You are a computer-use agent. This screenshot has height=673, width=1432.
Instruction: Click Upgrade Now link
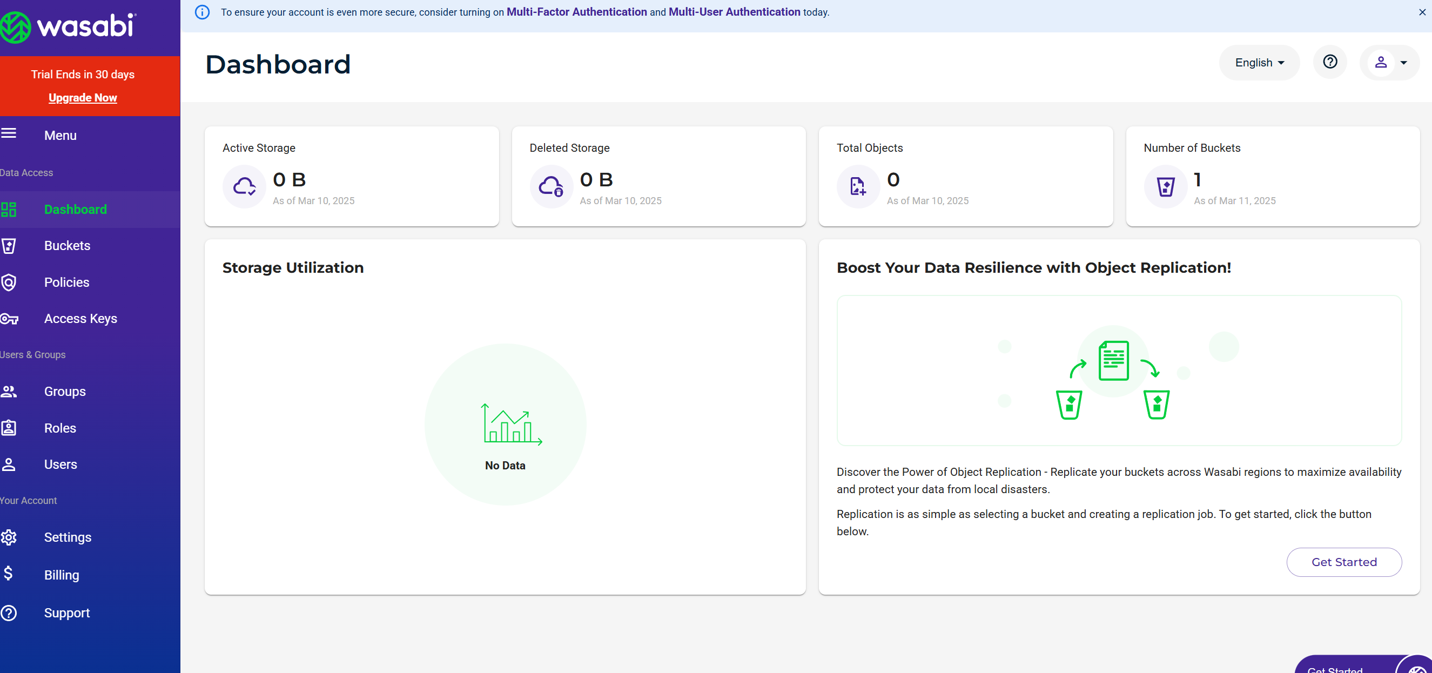point(82,98)
